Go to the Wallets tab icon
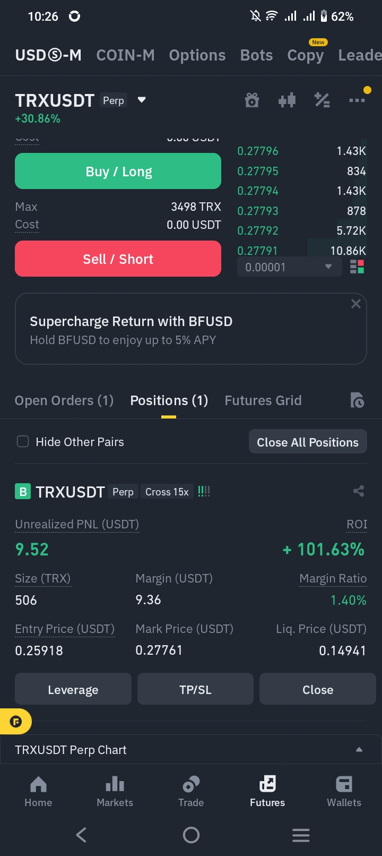 pyautogui.click(x=344, y=784)
